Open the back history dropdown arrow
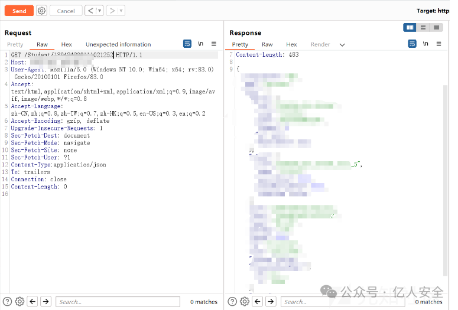This screenshot has height=310, width=458. [x=99, y=11]
